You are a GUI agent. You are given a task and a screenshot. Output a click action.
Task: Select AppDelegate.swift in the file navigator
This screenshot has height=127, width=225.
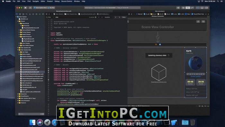[27, 63]
